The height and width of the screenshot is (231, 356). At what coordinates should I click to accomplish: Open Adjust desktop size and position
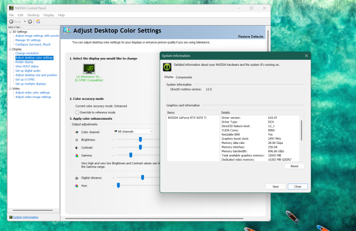coord(36,75)
